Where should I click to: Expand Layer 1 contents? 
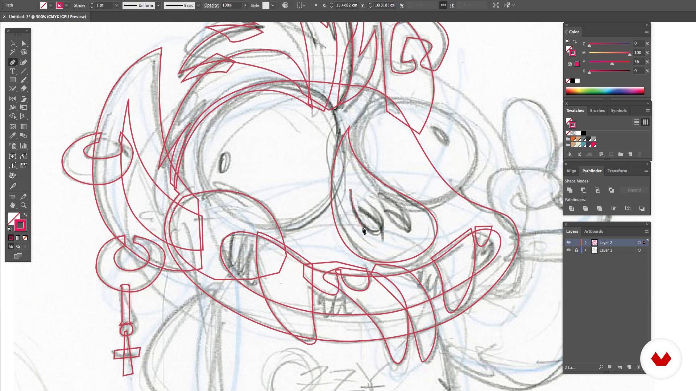tap(585, 250)
